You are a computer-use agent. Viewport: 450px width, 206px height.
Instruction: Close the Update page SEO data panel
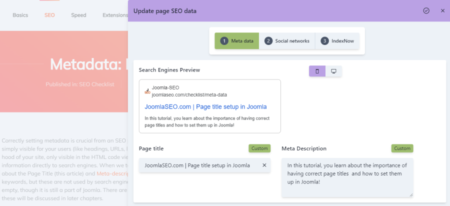pos(442,10)
